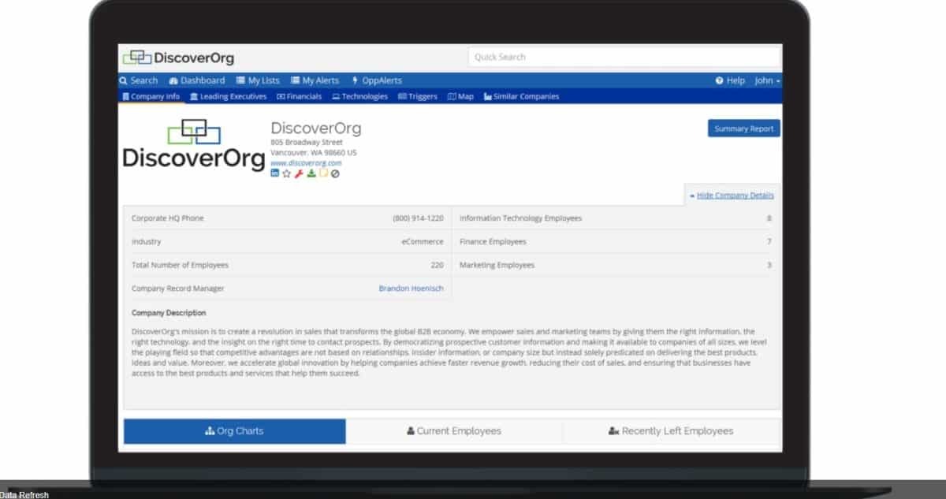Image resolution: width=946 pixels, height=499 pixels.
Task: Go to the Financials tab
Action: (x=299, y=97)
